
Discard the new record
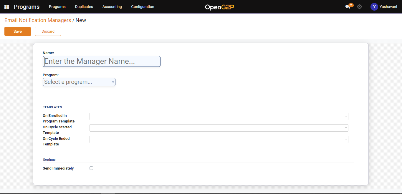(48, 31)
